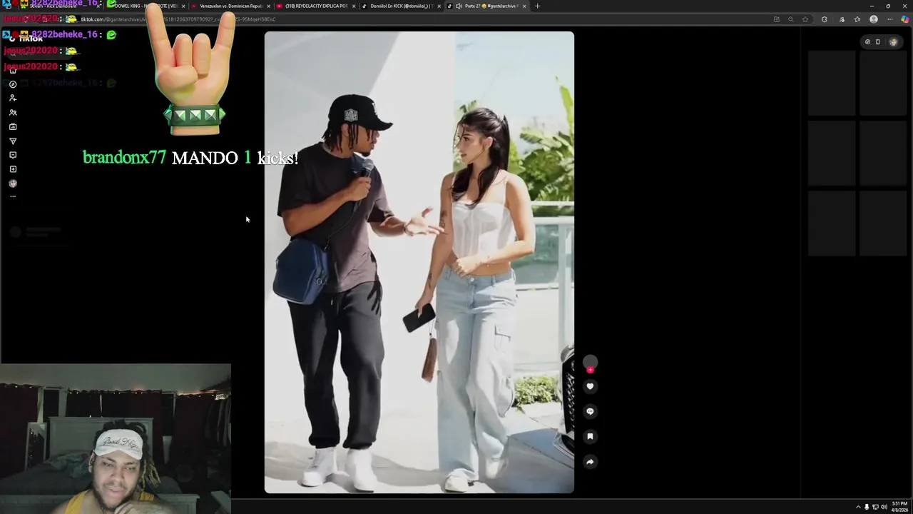The image size is (913, 514).
Task: Share the video with arrow icon
Action: [x=590, y=462]
